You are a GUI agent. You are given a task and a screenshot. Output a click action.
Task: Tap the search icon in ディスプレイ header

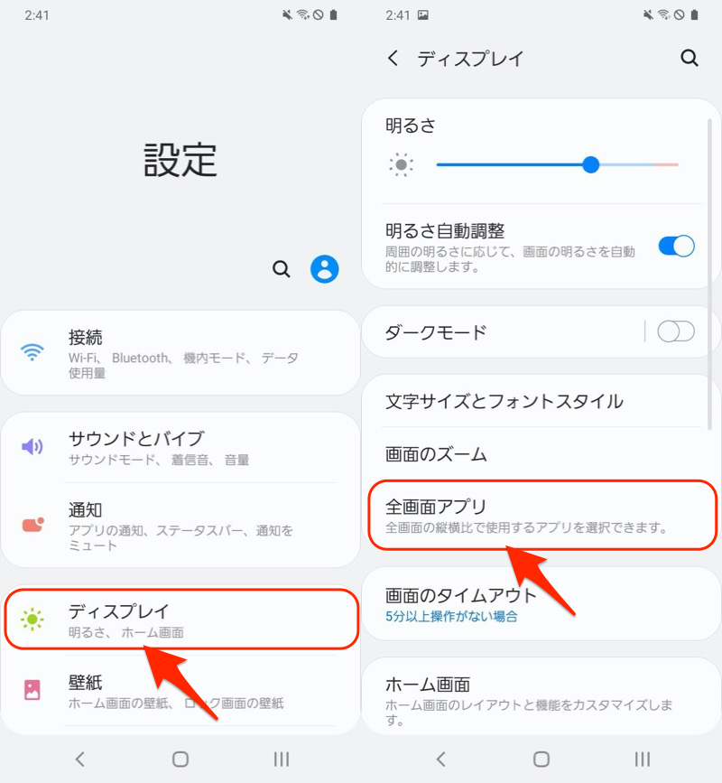(690, 59)
